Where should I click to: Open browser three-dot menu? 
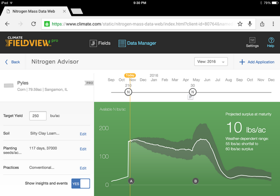[x=273, y=24]
